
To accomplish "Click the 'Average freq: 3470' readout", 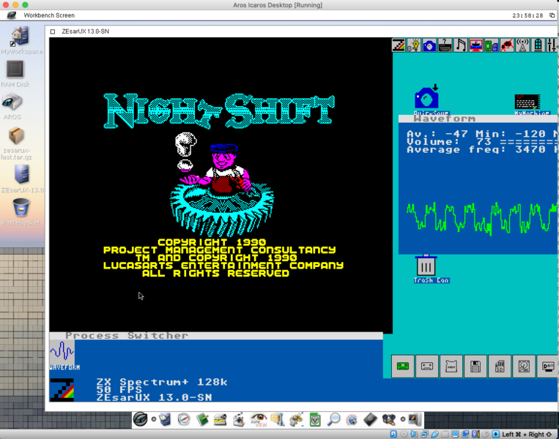I will 476,149.
